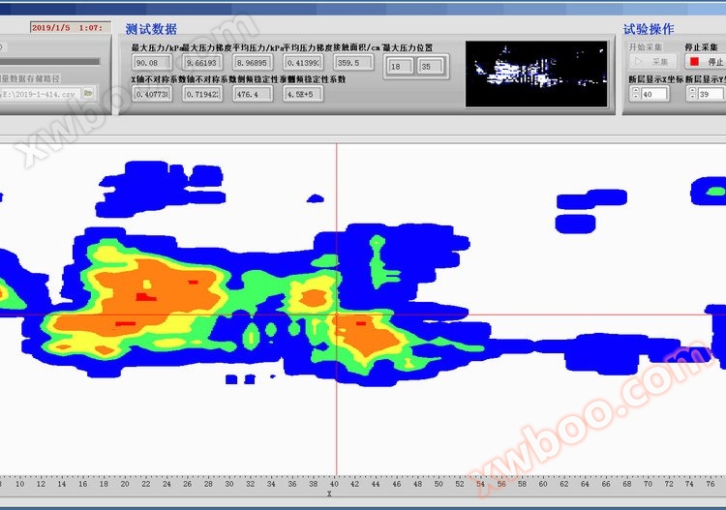Select the max pressure position field 18
Viewport: 726px width, 510px height.
pyautogui.click(x=397, y=66)
